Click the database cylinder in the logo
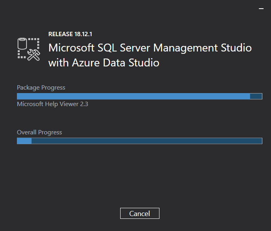Screen dimensions: 271x231 [23, 44]
